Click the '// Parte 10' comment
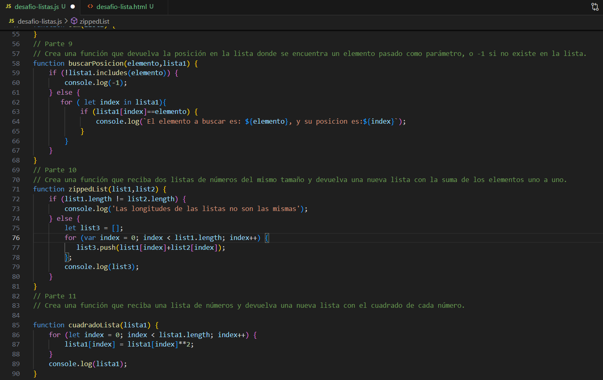This screenshot has height=380, width=603. tap(55, 170)
